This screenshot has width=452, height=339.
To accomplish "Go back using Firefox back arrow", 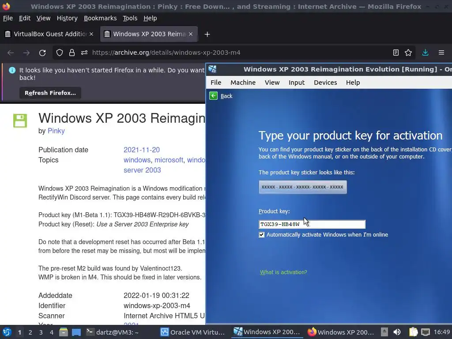I will [x=11, y=53].
